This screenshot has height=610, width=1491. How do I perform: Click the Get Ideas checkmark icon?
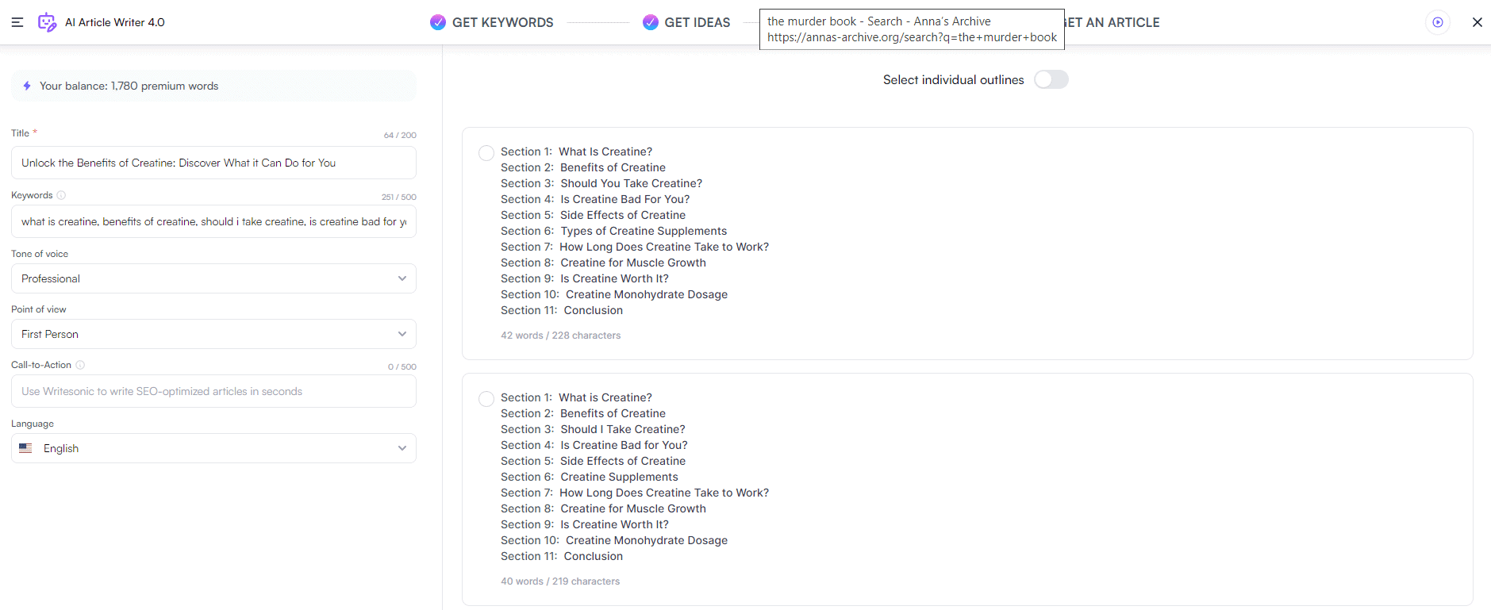click(651, 22)
